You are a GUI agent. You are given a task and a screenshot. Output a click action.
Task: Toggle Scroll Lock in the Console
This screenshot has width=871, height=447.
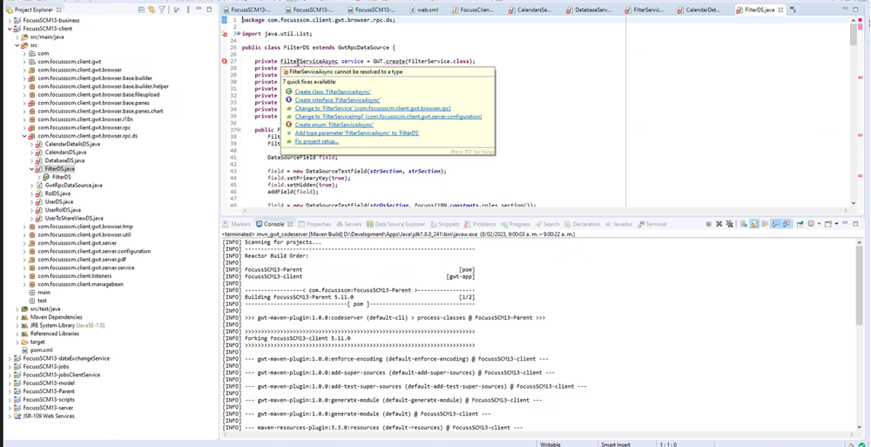pyautogui.click(x=754, y=224)
